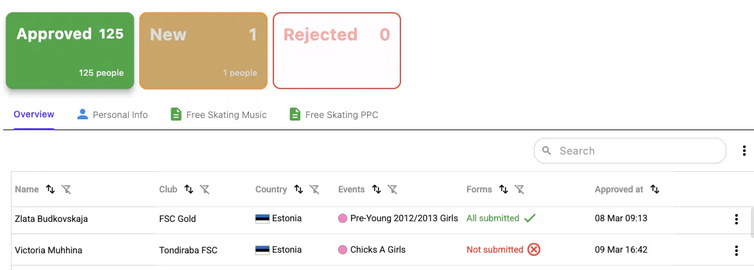The image size is (754, 270).
Task: Click the Not submitted error icon
Action: (534, 249)
